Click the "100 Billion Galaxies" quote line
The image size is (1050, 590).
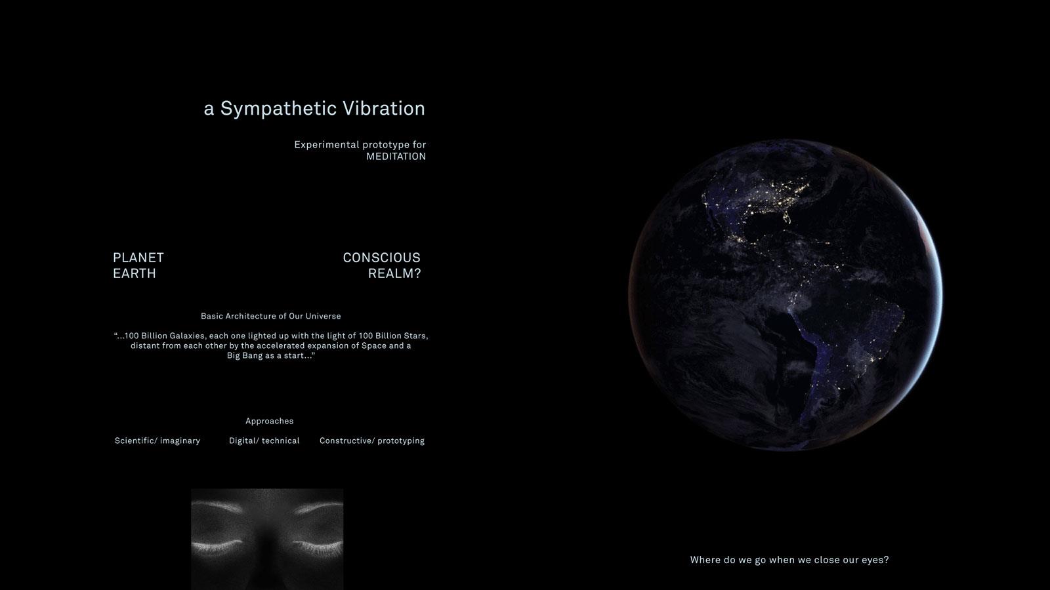click(x=270, y=336)
